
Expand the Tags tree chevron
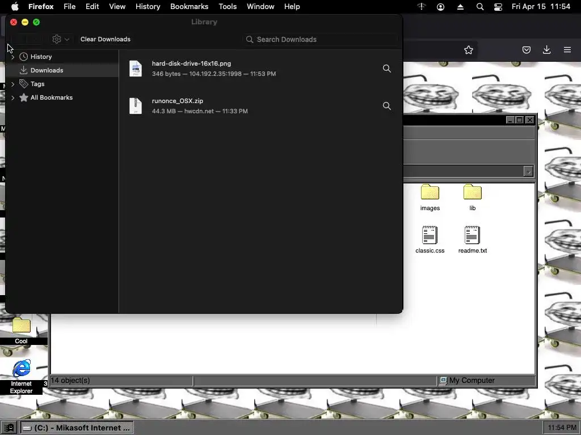13,84
